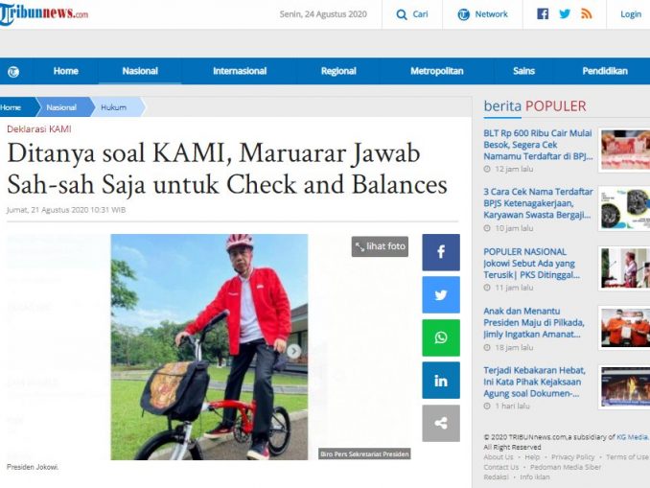This screenshot has height=488, width=650.
Task: Open Tribunnews Twitter page in header
Action: (x=565, y=14)
